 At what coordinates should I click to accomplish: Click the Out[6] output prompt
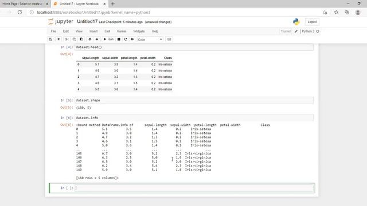[x=67, y=125]
